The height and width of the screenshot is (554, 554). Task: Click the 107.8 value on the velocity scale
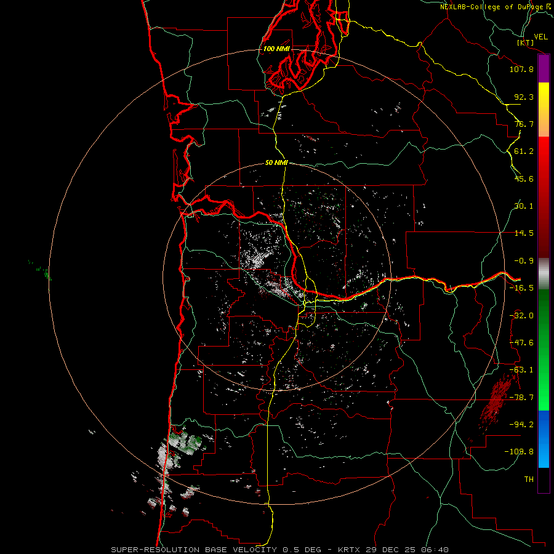(x=521, y=69)
